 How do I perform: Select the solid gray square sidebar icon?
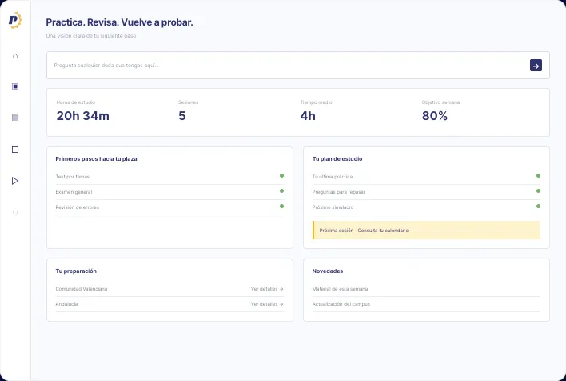pos(15,118)
